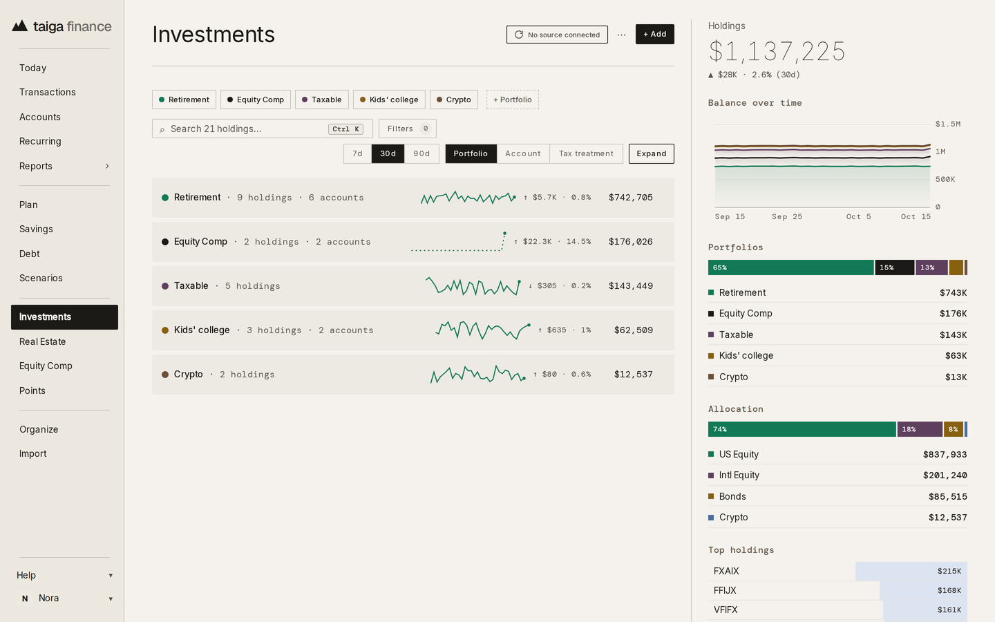Toggle the Taxable portfolio filter chip
Image resolution: width=995 pixels, height=622 pixels.
(322, 100)
